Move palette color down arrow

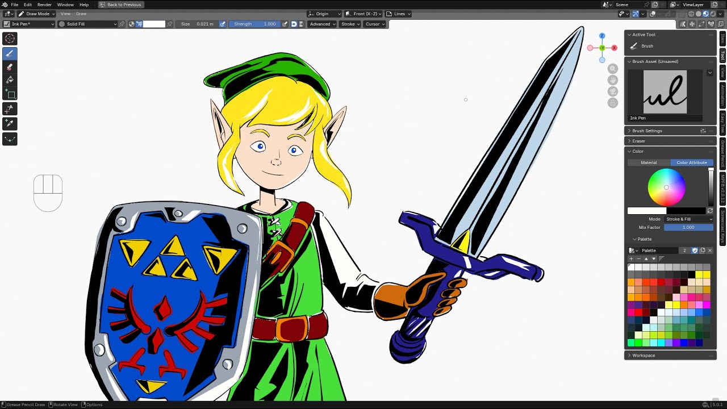tap(653, 258)
